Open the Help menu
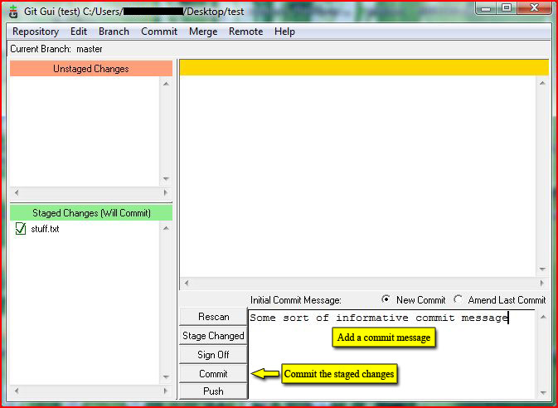Screen dimensions: 558x408 (x=284, y=32)
